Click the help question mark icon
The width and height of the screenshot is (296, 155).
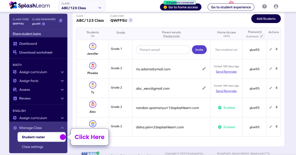[x=264, y=6]
